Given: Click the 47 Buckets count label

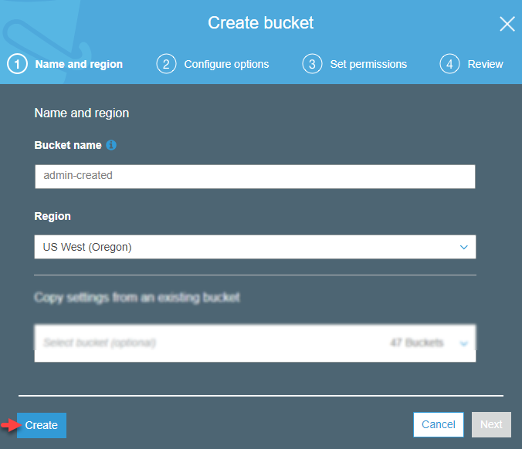Looking at the screenshot, I should click(x=417, y=343).
